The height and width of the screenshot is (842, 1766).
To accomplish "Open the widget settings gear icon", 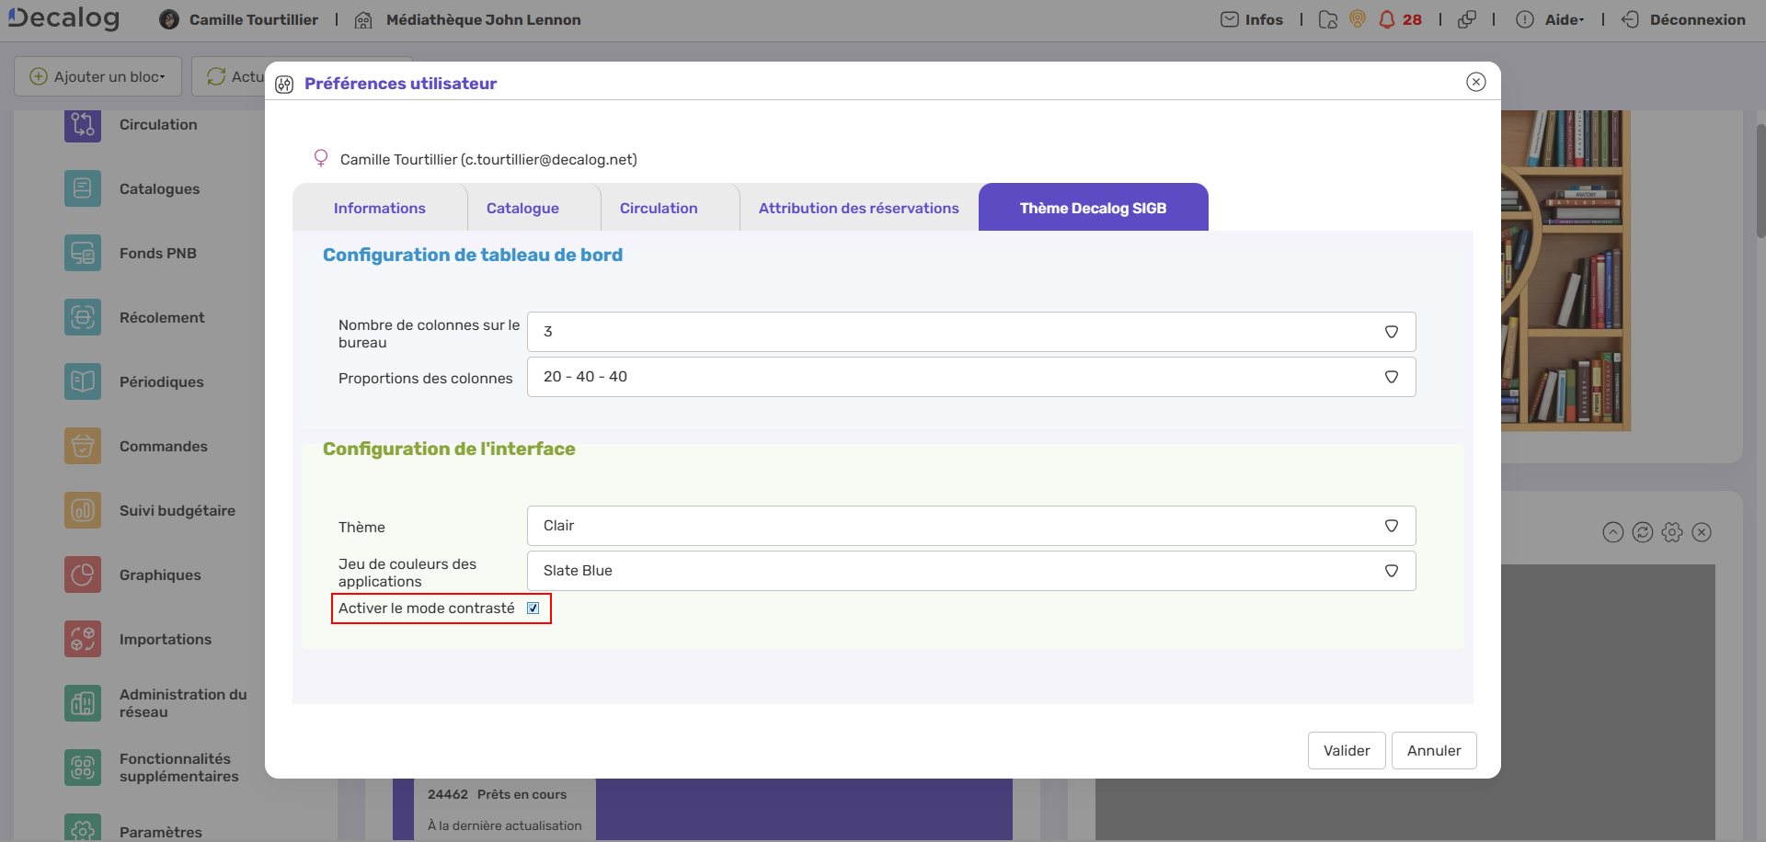I will click(1672, 532).
